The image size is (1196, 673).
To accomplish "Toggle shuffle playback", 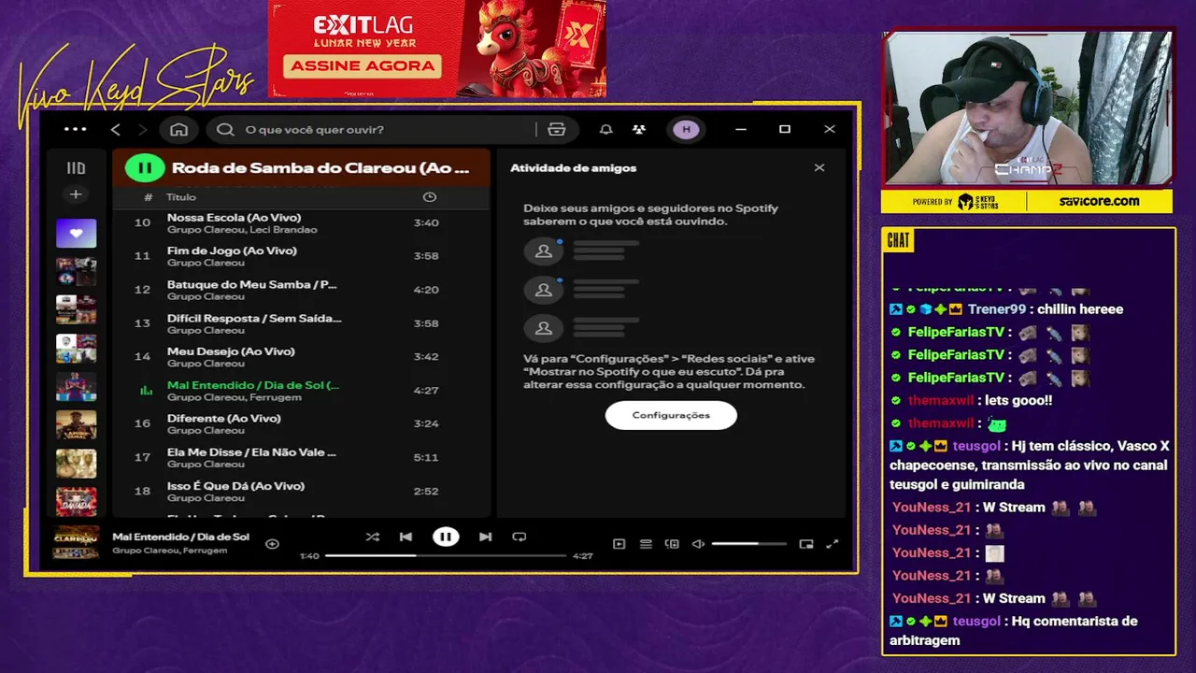I will pyautogui.click(x=372, y=537).
